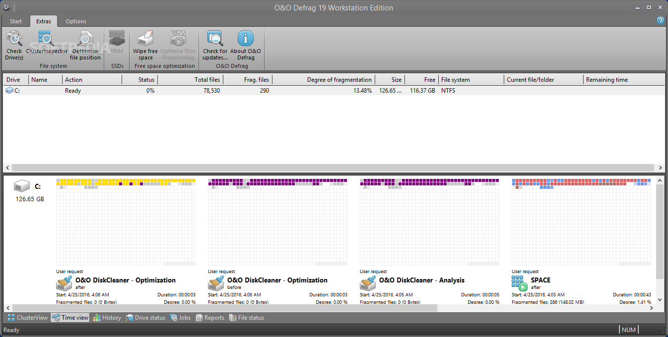Viewport: 668px width, 337px height.
Task: Click the 'before' Optimization cluster map
Action: 277,222
